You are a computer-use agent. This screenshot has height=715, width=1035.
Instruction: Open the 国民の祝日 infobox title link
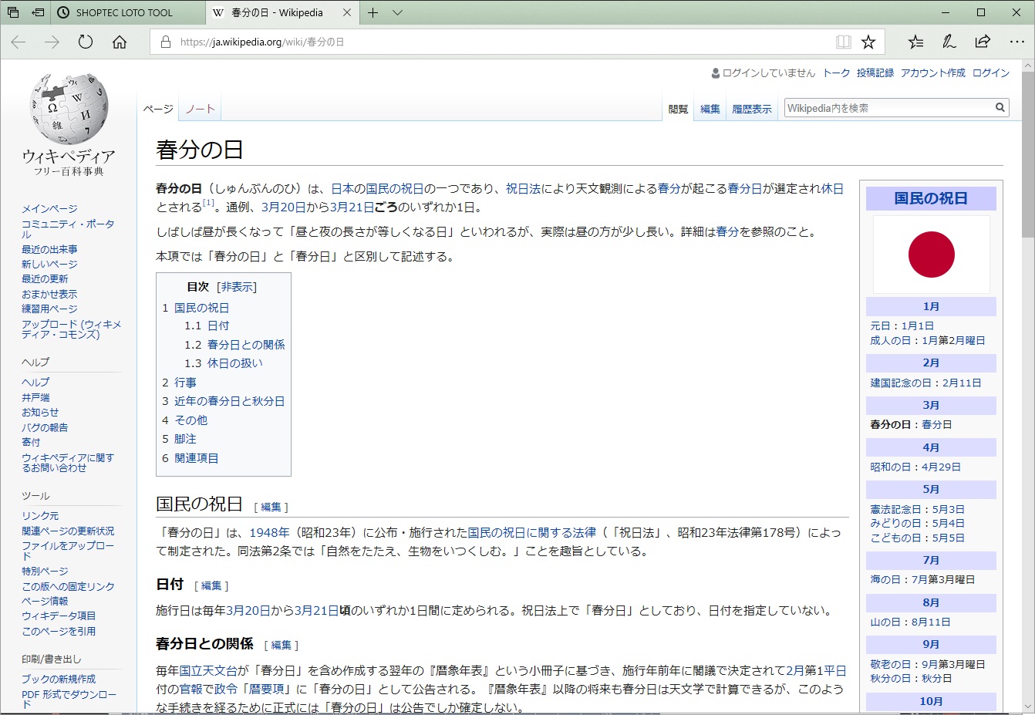931,198
